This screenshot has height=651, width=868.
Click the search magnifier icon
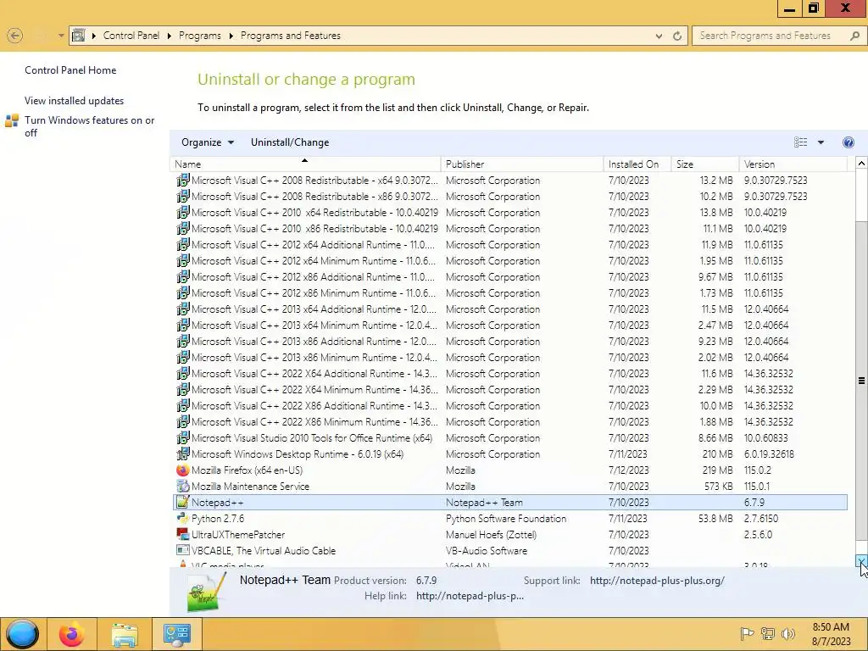(854, 36)
